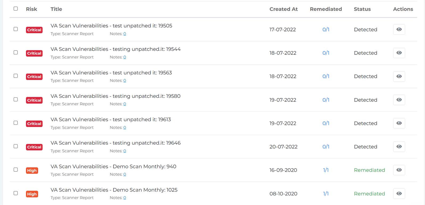Screen dimensions: 425x205
Task: Click the Title column header
Action: pos(56,9)
